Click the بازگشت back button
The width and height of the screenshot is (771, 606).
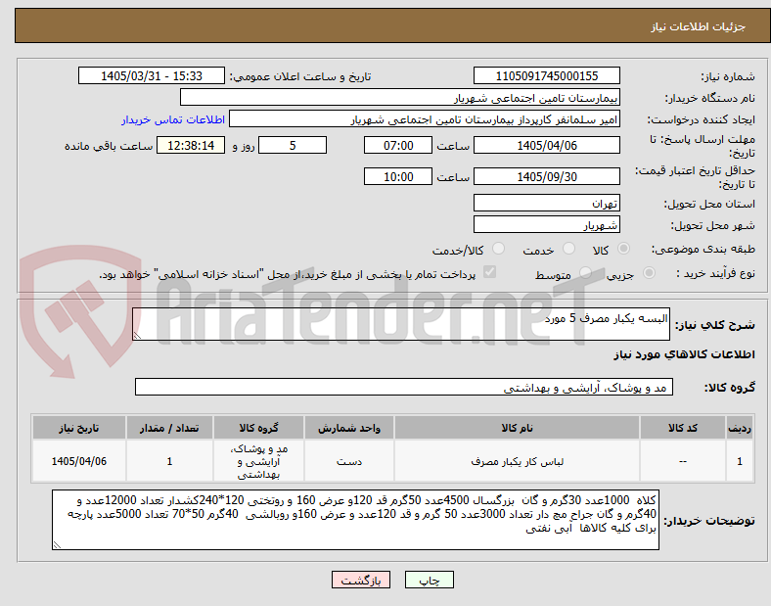361,580
